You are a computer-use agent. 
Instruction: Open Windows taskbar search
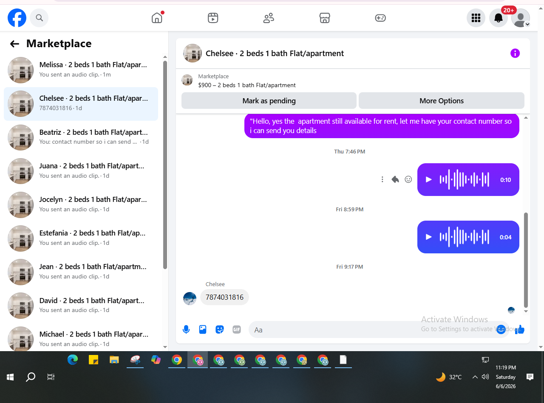[x=31, y=377]
